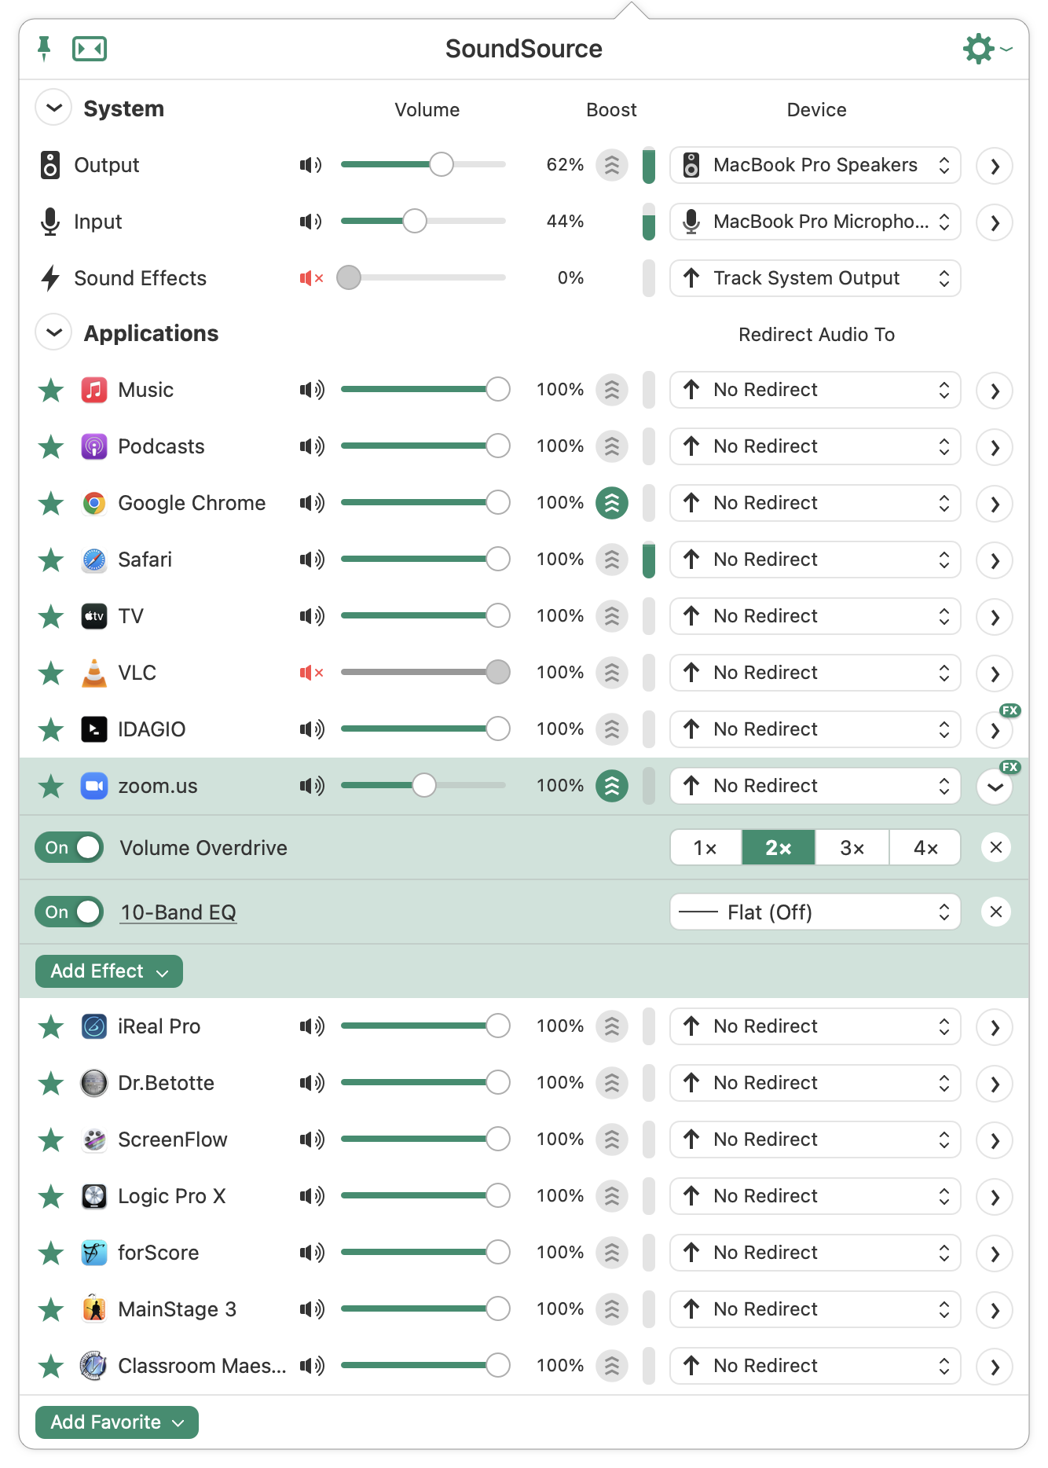Remove the 10-Band EQ effect
The width and height of the screenshot is (1048, 1468).
(x=996, y=912)
